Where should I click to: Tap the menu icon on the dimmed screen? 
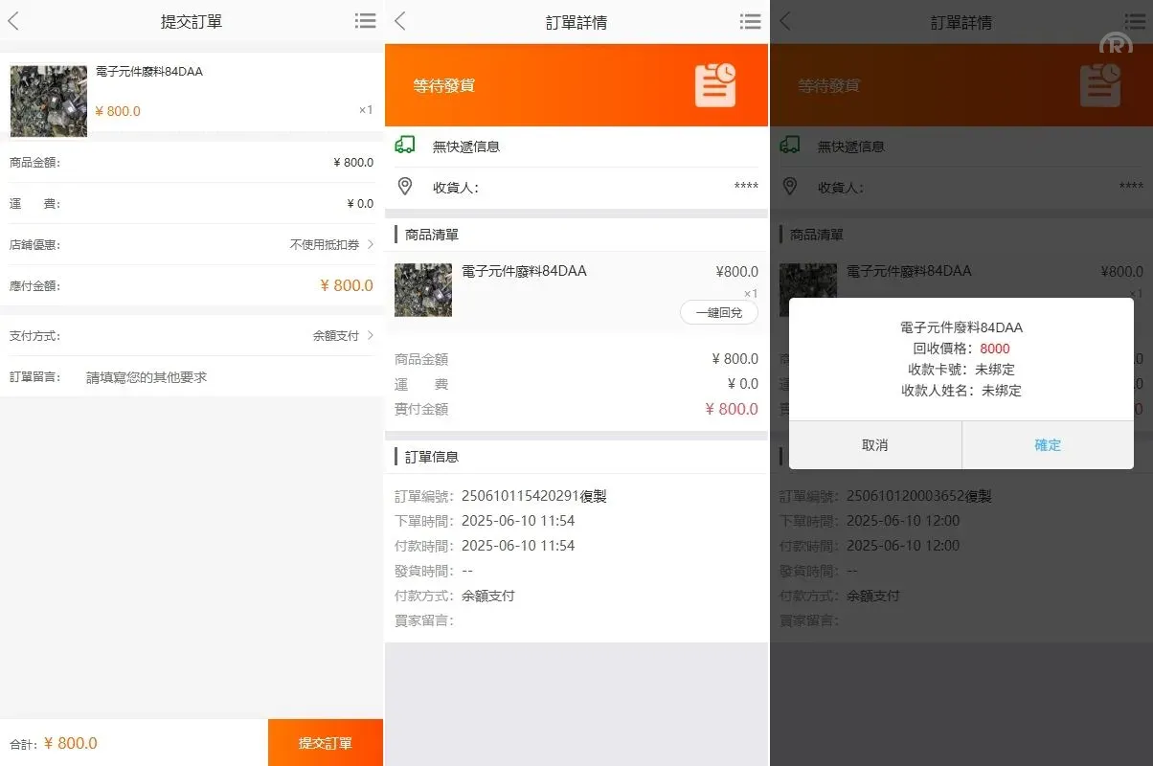tap(1136, 21)
